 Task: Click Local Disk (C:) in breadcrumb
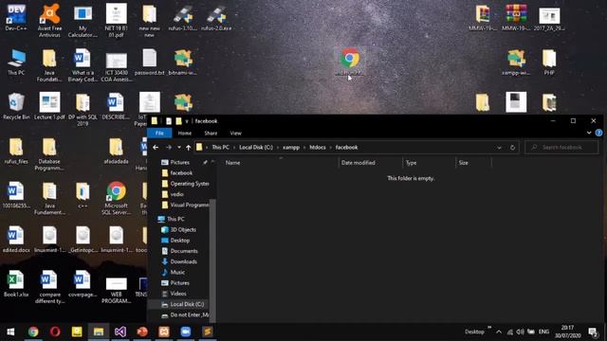point(256,148)
